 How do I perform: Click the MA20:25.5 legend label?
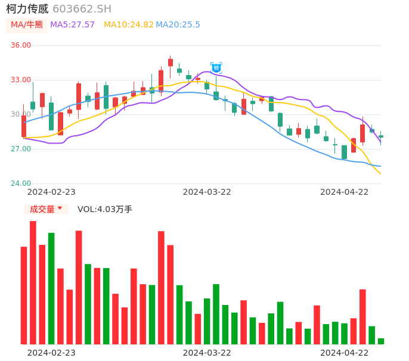click(178, 25)
